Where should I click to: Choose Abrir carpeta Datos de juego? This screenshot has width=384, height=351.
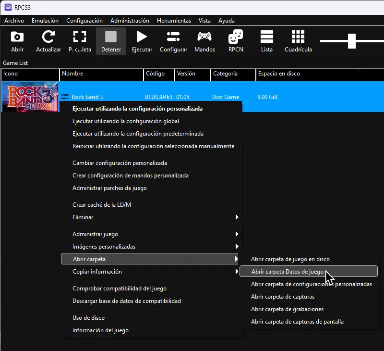click(309, 271)
